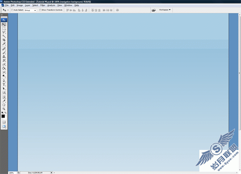Select the Path Selection tool
This screenshot has height=174, width=241.
tap(4, 89)
